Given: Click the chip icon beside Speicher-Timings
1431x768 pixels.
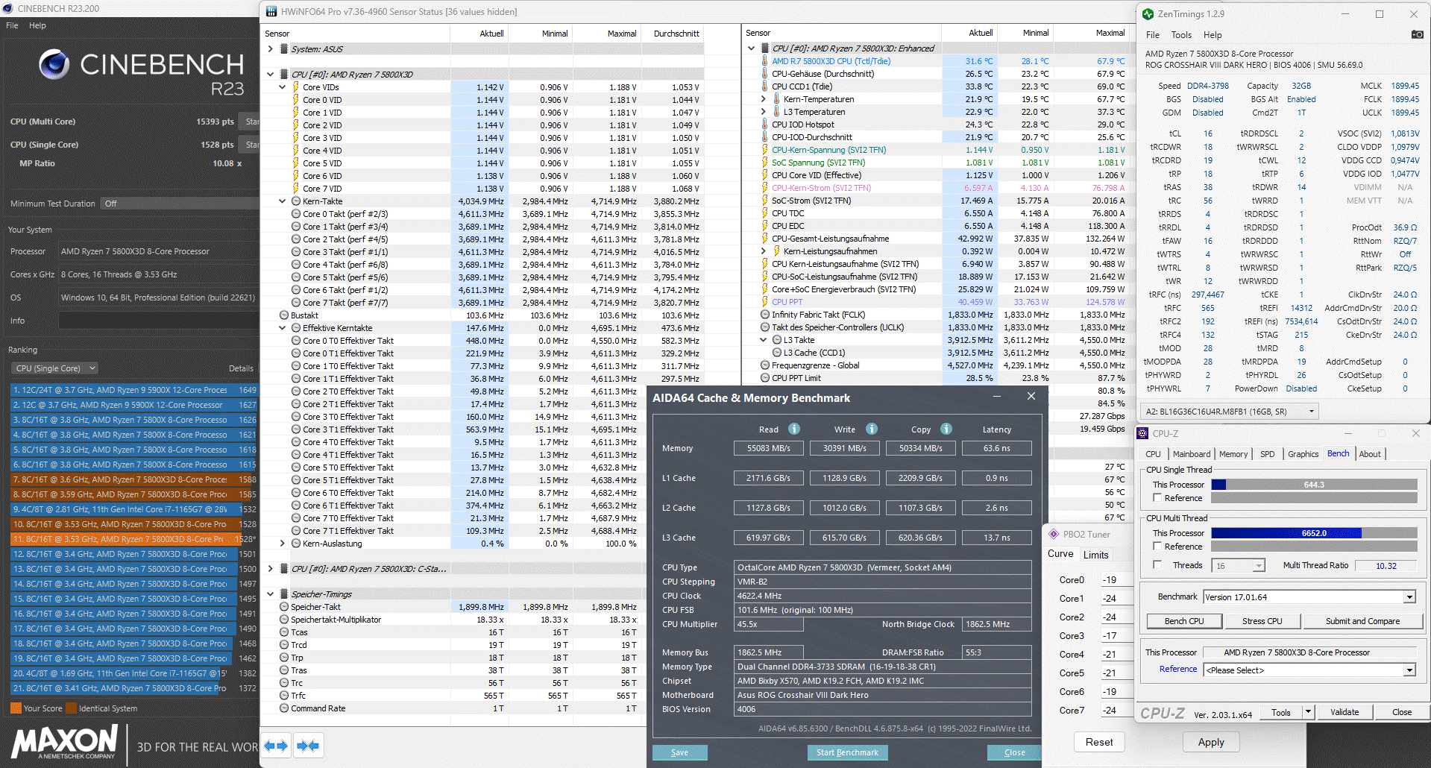Looking at the screenshot, I should (284, 594).
